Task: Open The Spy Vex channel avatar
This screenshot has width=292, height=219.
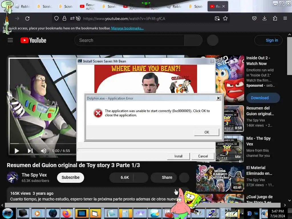Action: tap(13, 177)
